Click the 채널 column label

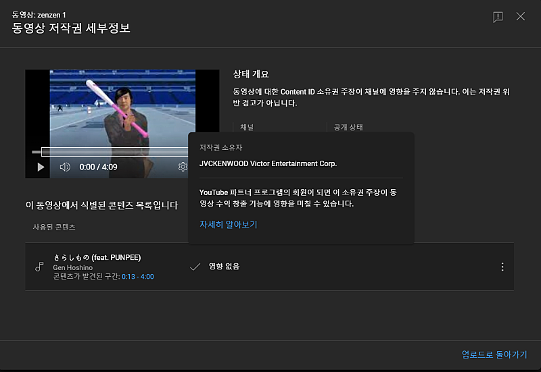(247, 127)
